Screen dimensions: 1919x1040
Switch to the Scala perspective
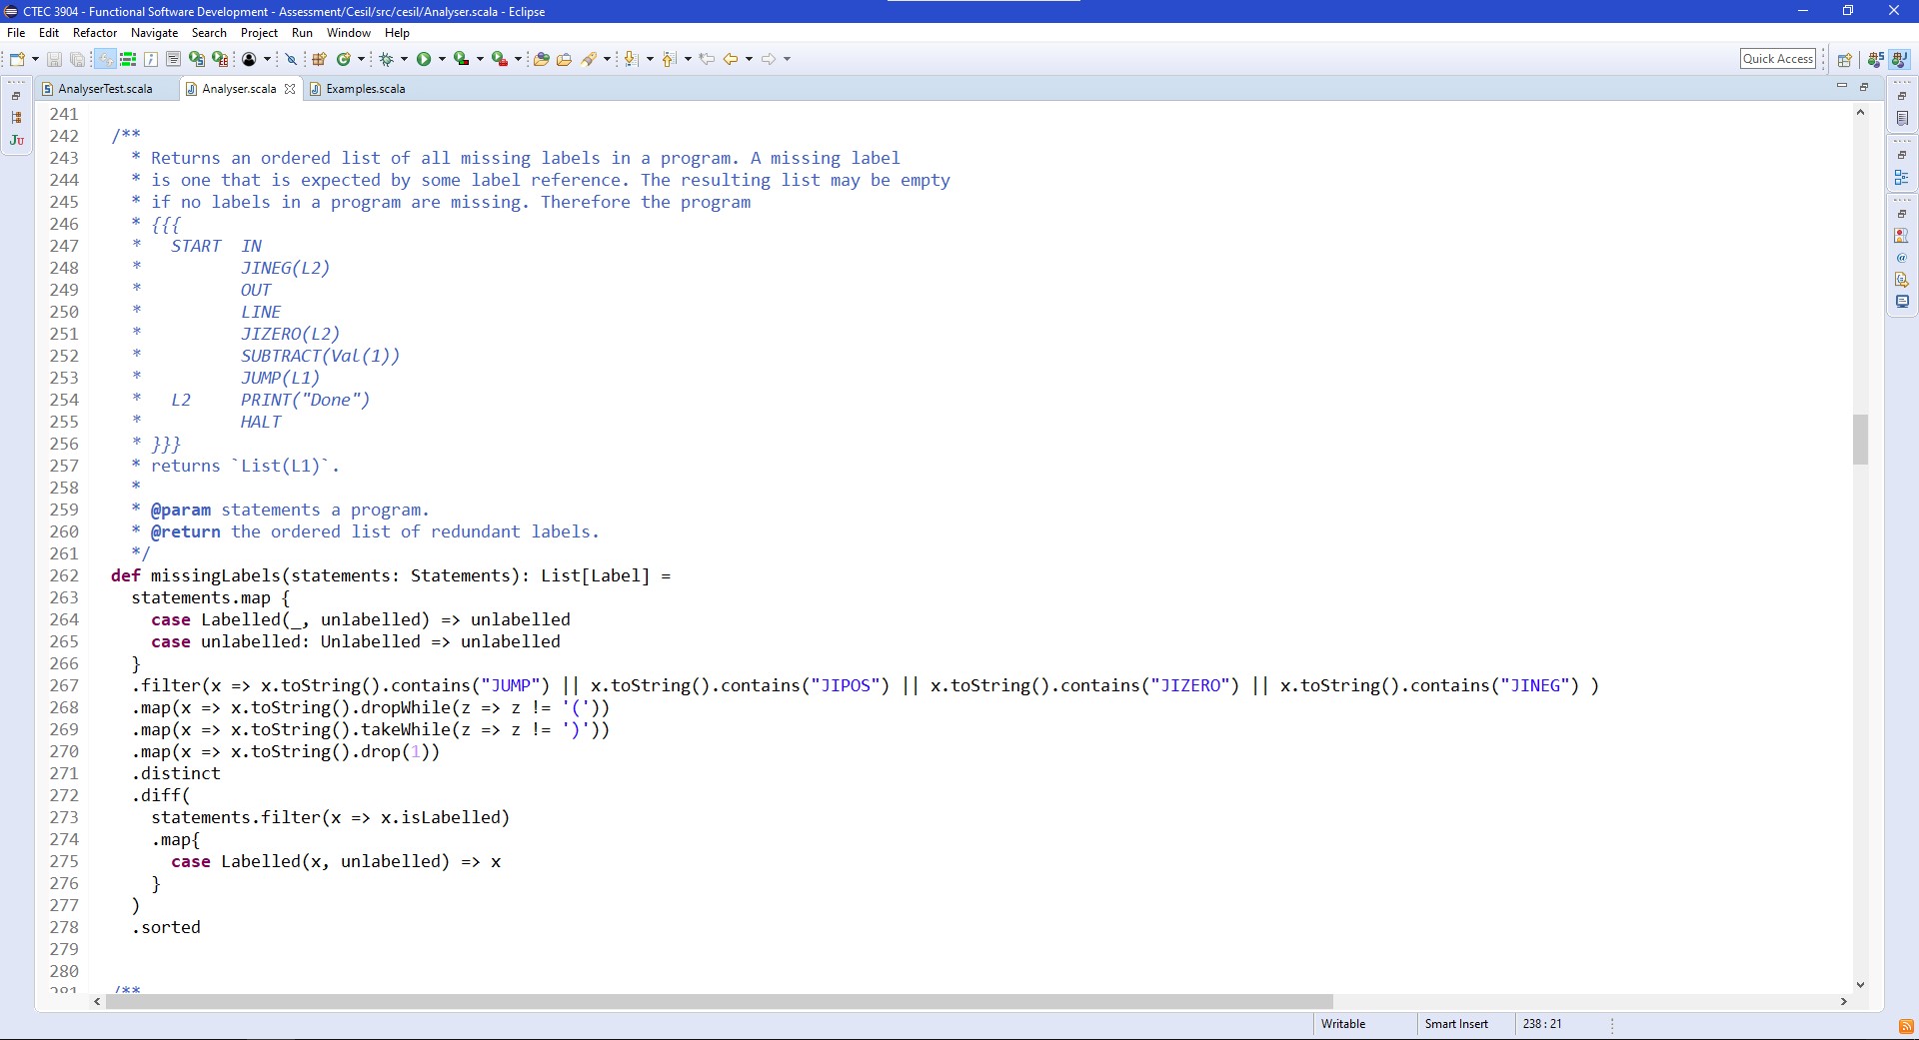1875,59
